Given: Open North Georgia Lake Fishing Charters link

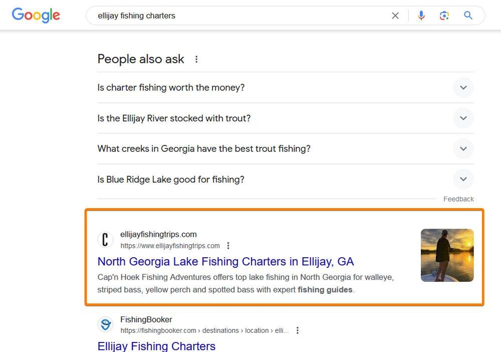Looking at the screenshot, I should coord(225,261).
